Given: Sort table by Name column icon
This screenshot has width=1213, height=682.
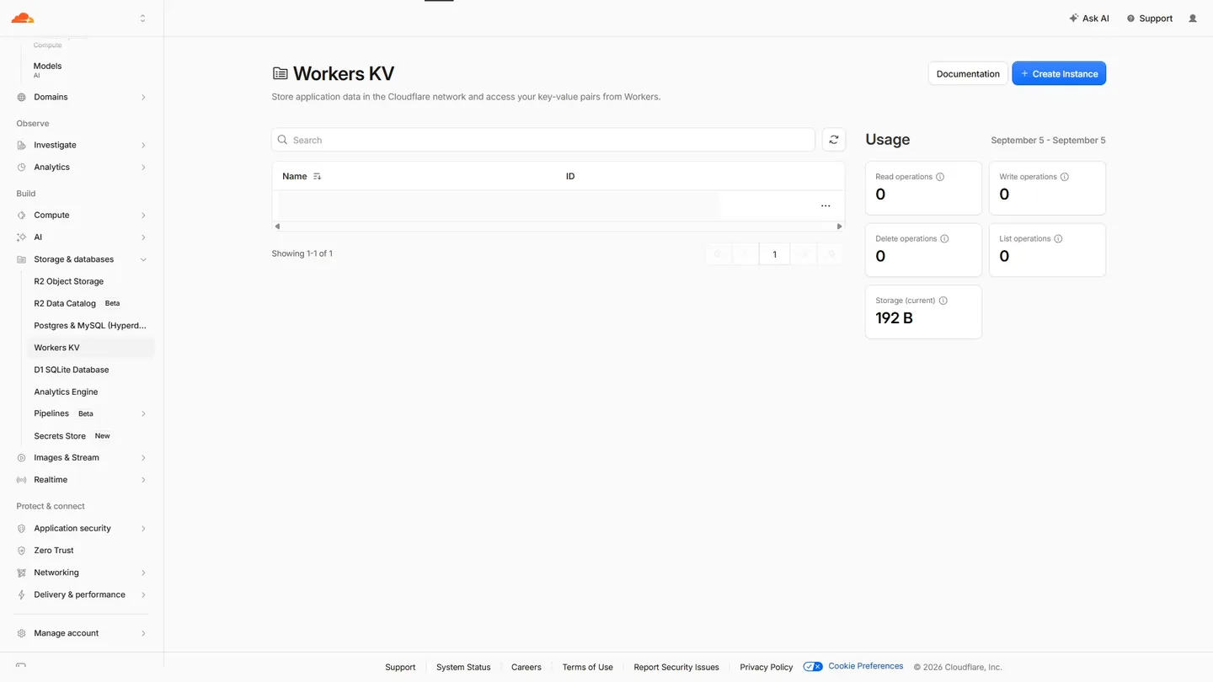Looking at the screenshot, I should (x=317, y=177).
